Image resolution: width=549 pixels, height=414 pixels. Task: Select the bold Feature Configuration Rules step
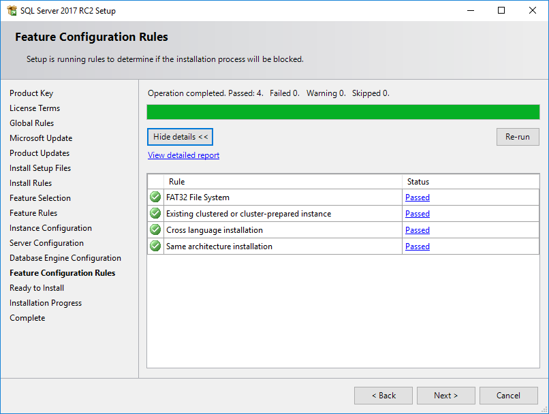click(62, 273)
